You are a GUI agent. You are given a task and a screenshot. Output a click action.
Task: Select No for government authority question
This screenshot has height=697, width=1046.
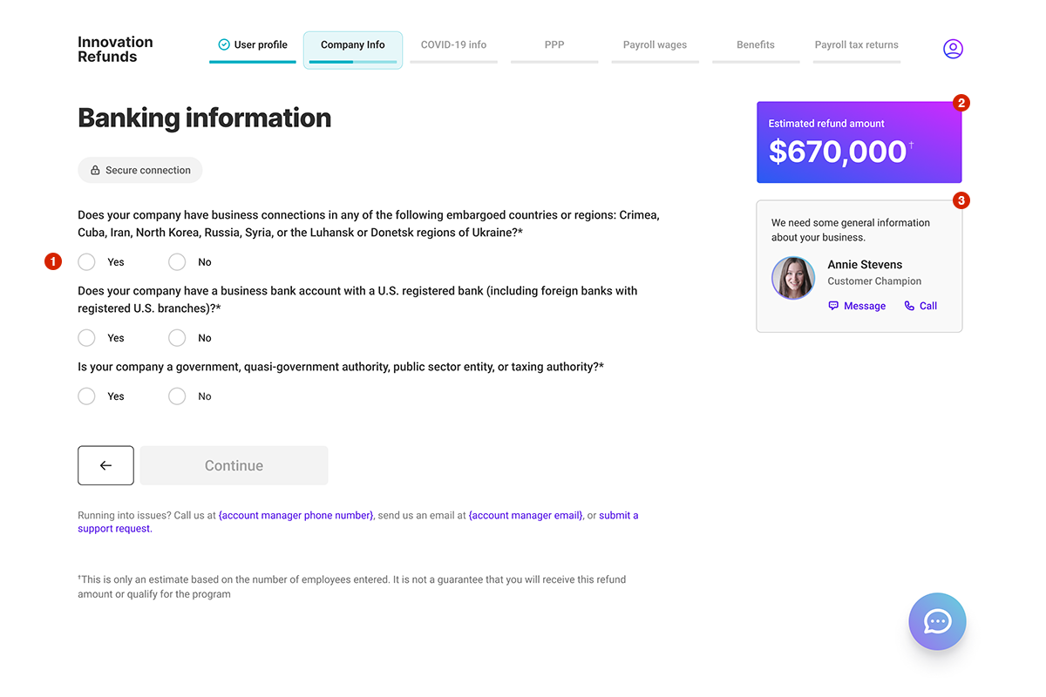click(177, 396)
